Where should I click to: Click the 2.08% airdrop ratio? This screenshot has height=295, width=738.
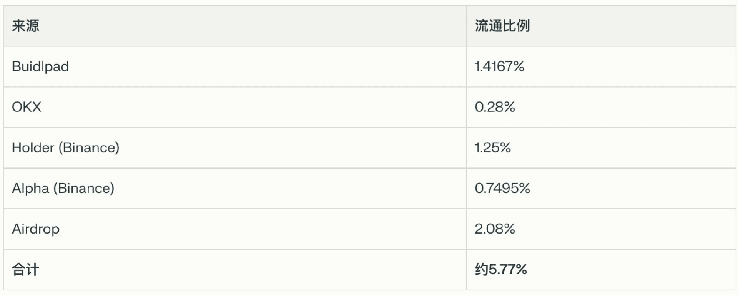pyautogui.click(x=495, y=229)
